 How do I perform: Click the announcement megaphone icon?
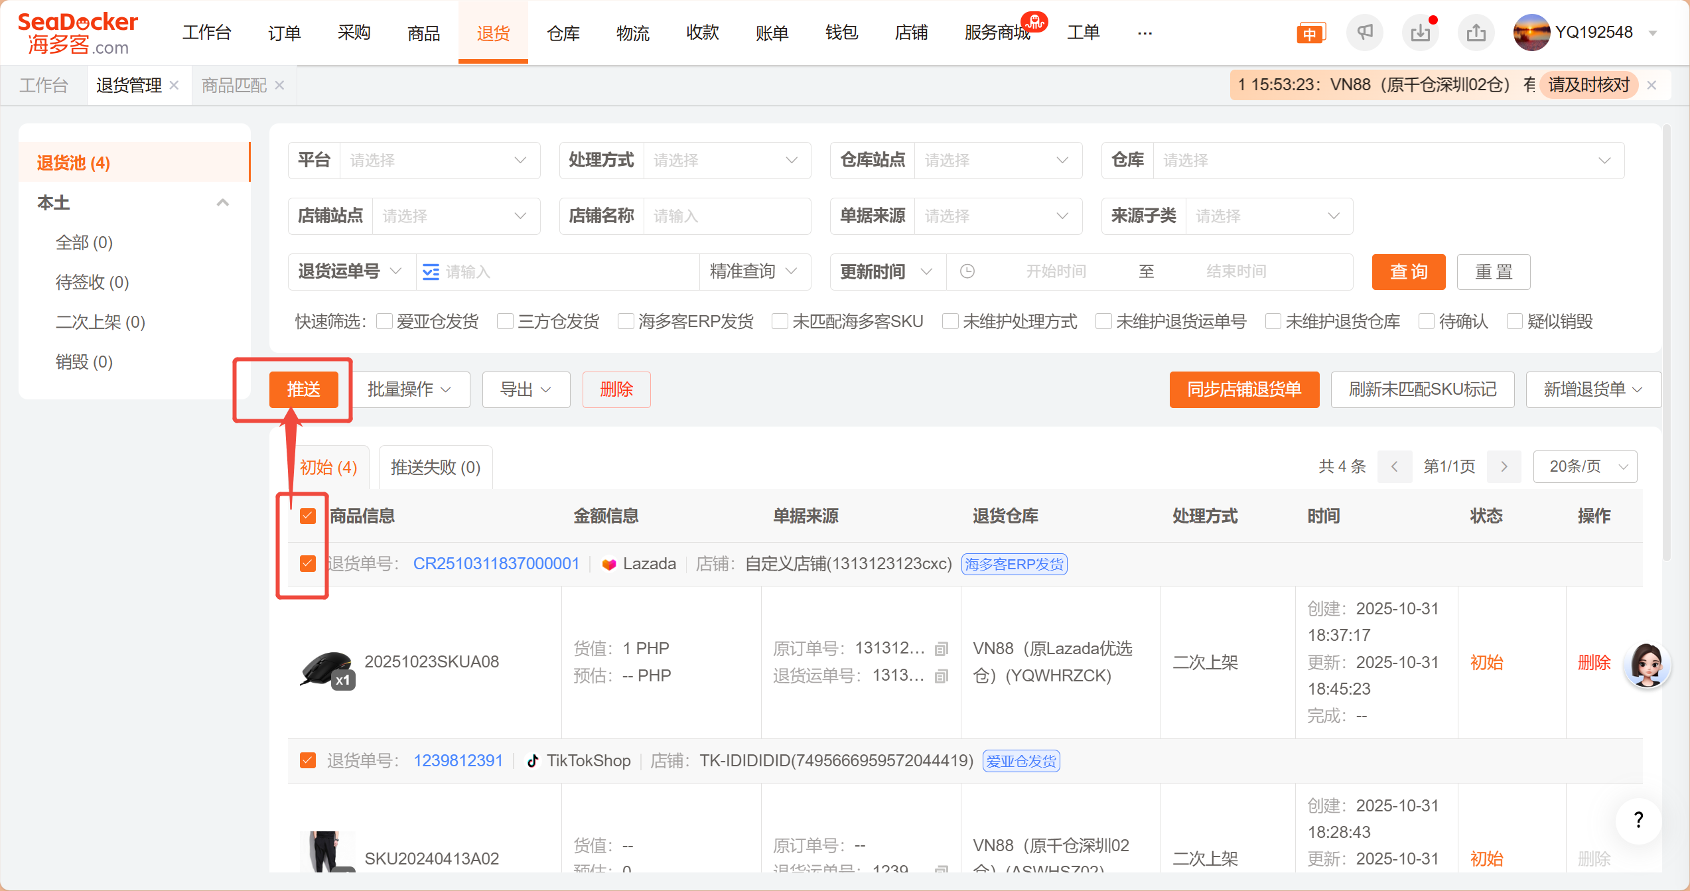click(1364, 33)
